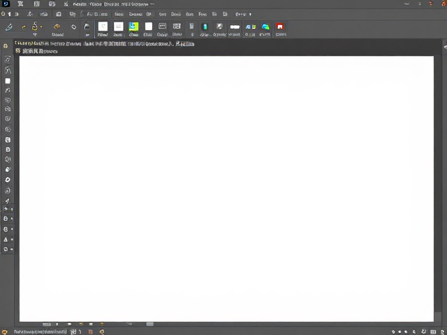Click the plain white square ribbon thumbnail
This screenshot has height=335, width=447.
tap(149, 27)
